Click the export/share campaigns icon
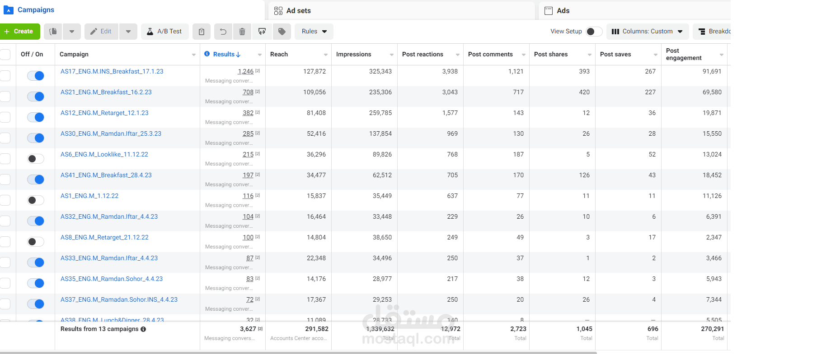The width and height of the screenshot is (817, 354). click(x=262, y=32)
